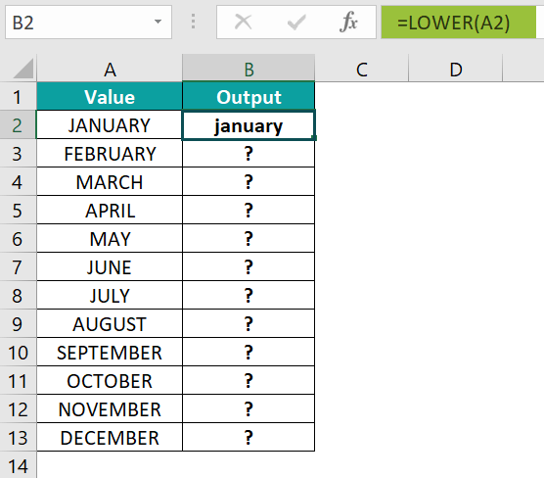Select row 9 header

[x=18, y=324]
